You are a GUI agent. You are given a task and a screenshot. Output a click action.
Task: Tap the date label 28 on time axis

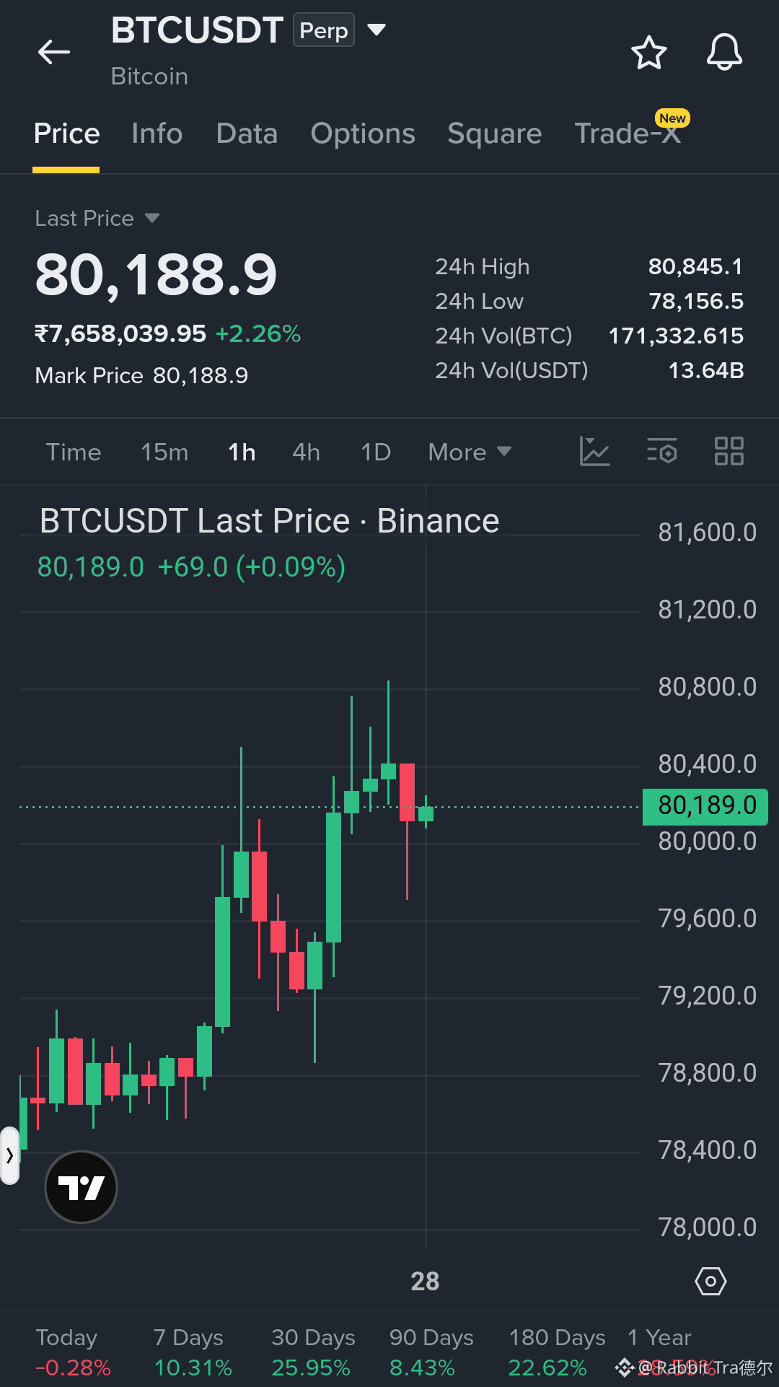(425, 1282)
